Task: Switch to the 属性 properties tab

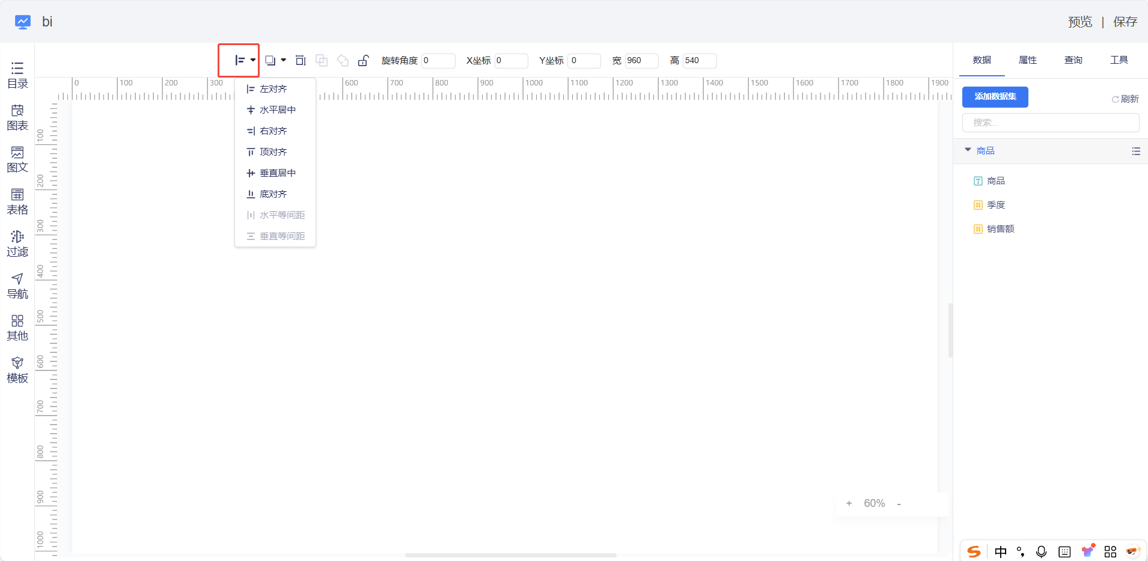Action: 1027,60
